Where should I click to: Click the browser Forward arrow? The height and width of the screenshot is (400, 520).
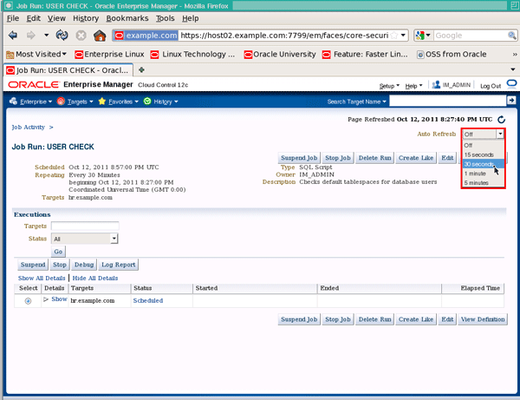tap(31, 36)
